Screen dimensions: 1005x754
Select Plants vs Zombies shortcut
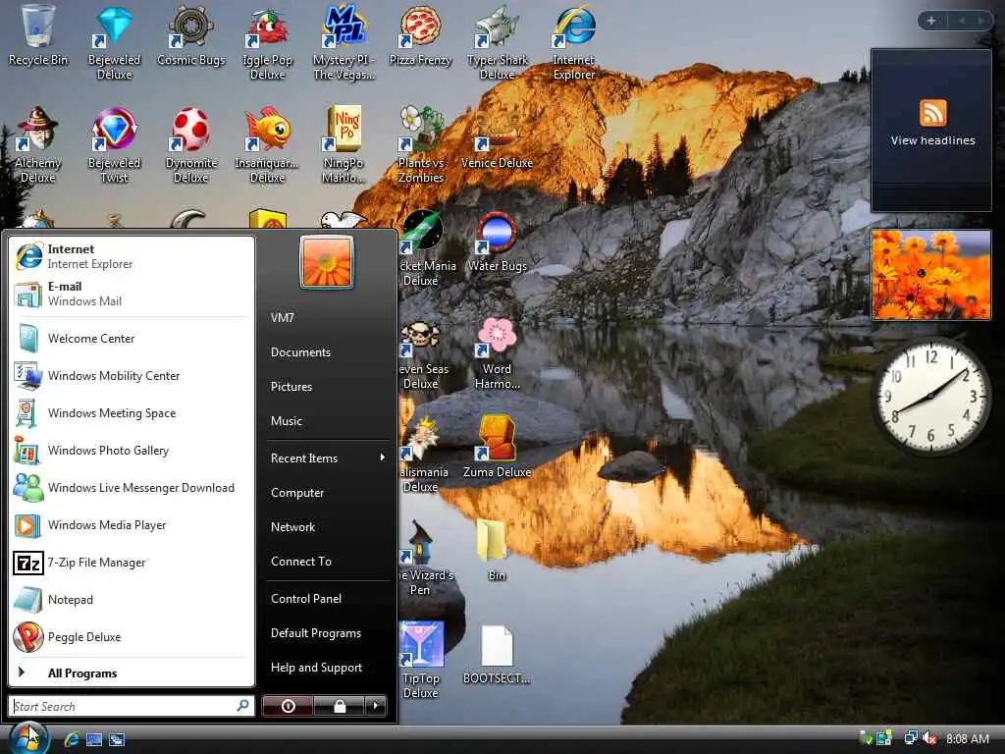tap(420, 145)
